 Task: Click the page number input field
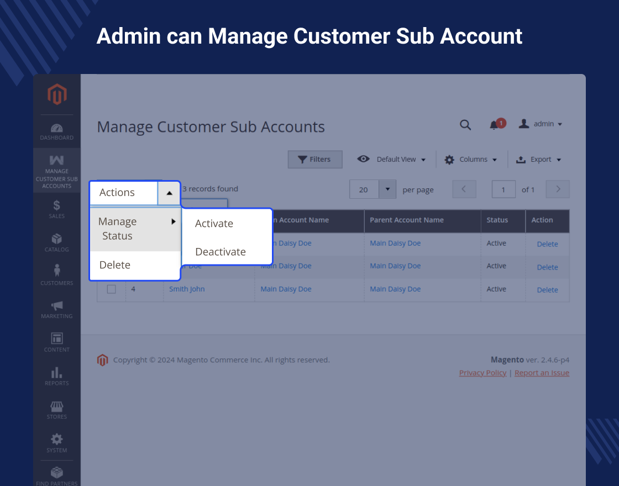click(x=503, y=189)
